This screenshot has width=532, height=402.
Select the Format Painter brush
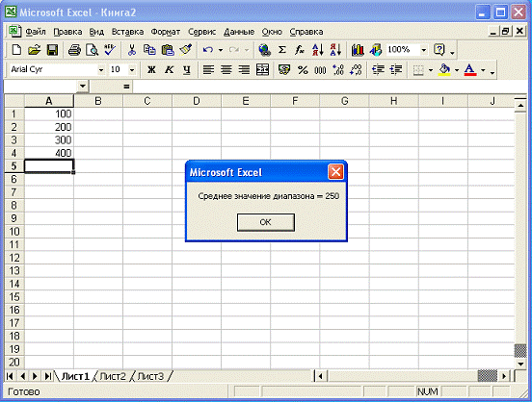pyautogui.click(x=186, y=50)
